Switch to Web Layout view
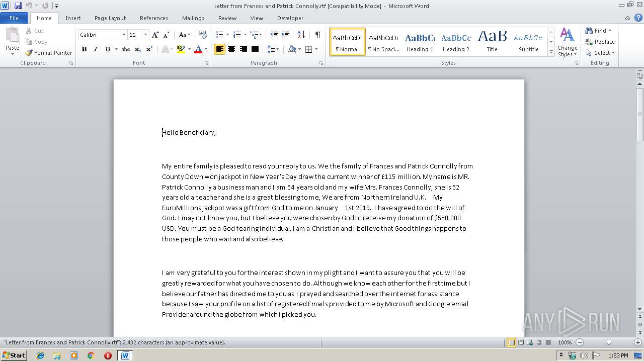The width and height of the screenshot is (644, 362). (529, 342)
